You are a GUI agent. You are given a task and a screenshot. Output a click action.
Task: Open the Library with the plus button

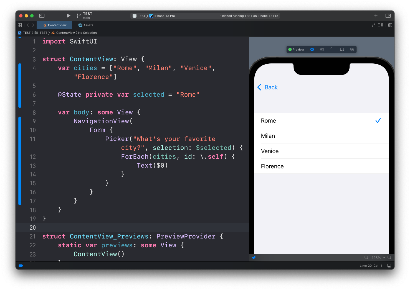[x=376, y=16]
